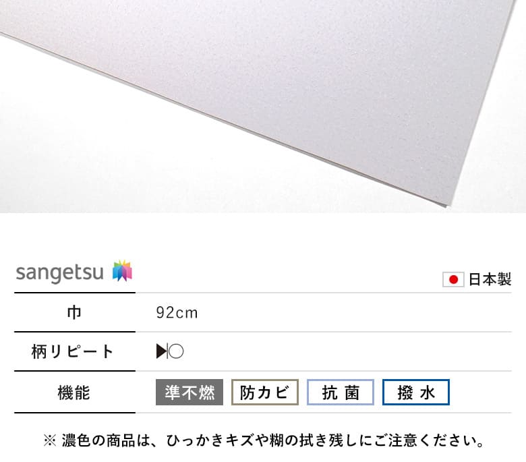Click the sangetsu brand name text
Viewport: 526px width, 462px height.
coord(60,273)
